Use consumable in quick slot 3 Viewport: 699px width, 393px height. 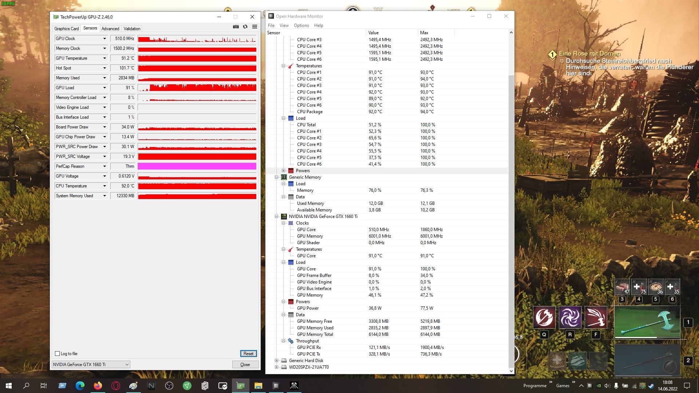pos(622,287)
